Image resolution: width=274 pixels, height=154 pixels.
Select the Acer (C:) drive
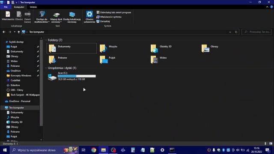(71, 76)
